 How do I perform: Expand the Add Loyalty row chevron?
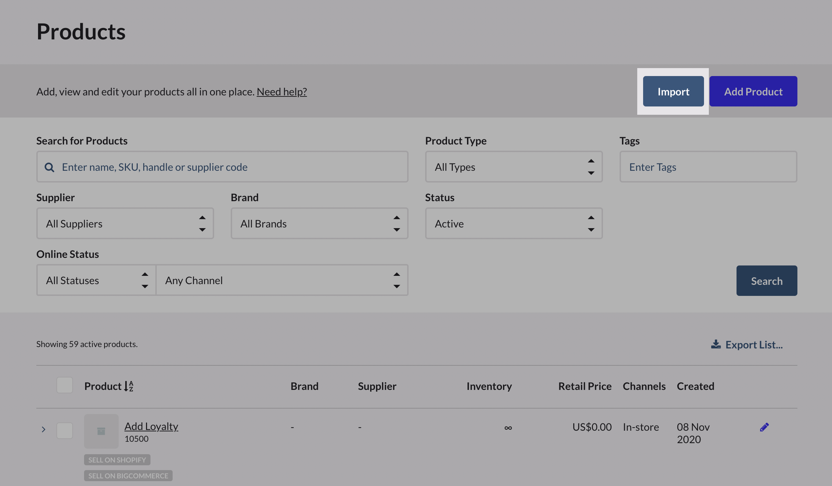pos(44,429)
